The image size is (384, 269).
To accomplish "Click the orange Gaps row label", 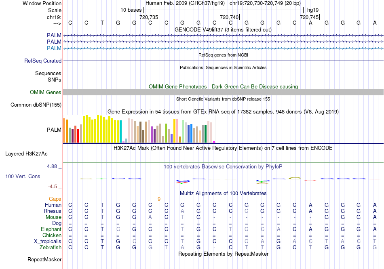I will coord(55,199).
